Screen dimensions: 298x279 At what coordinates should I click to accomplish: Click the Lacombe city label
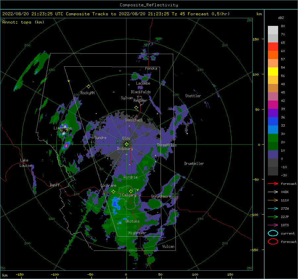(x=143, y=83)
